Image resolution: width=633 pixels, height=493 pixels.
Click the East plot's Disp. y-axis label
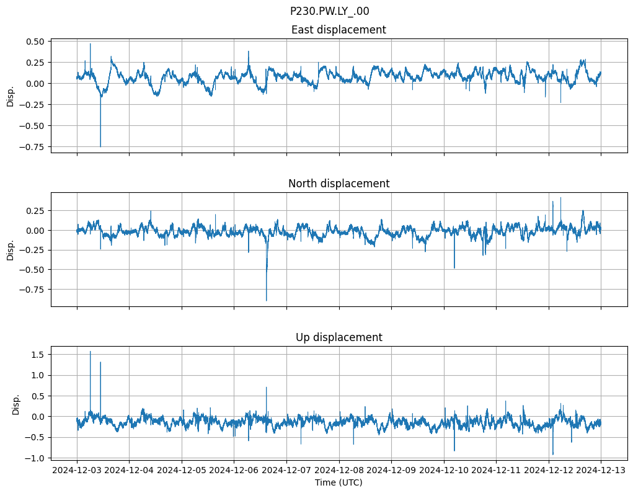click(x=11, y=95)
